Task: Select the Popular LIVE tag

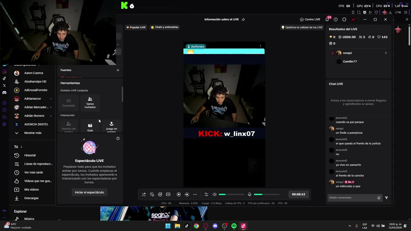Action: [136, 27]
